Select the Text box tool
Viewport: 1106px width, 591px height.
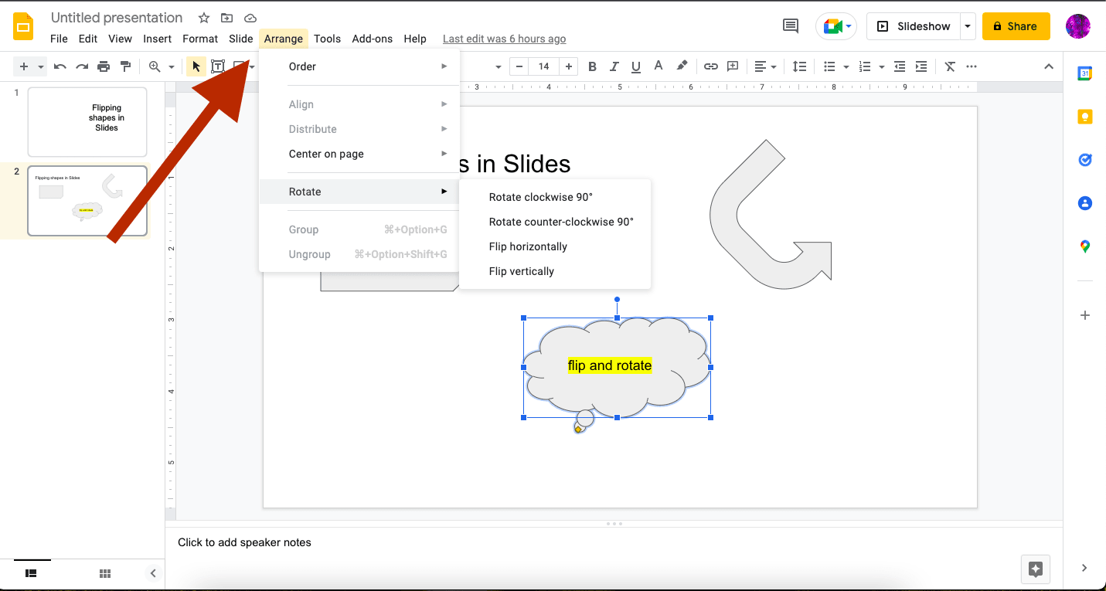pyautogui.click(x=217, y=66)
